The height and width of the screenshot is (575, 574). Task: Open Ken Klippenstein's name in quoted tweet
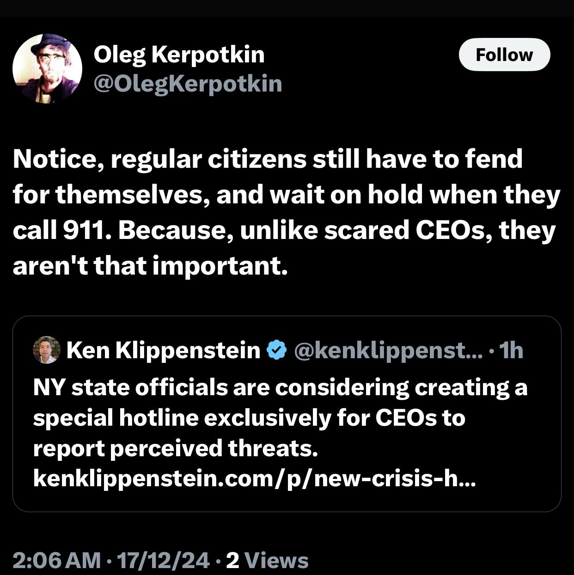click(163, 350)
